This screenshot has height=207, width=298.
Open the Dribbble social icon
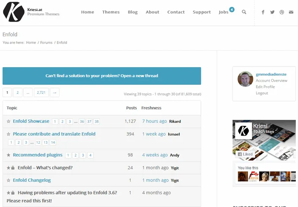282,12
